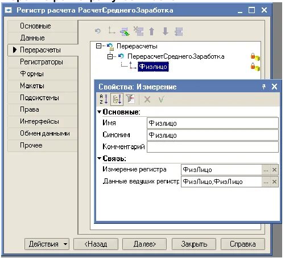Go to the Подсистемы tab
285x258 pixels.
[x=43, y=98]
